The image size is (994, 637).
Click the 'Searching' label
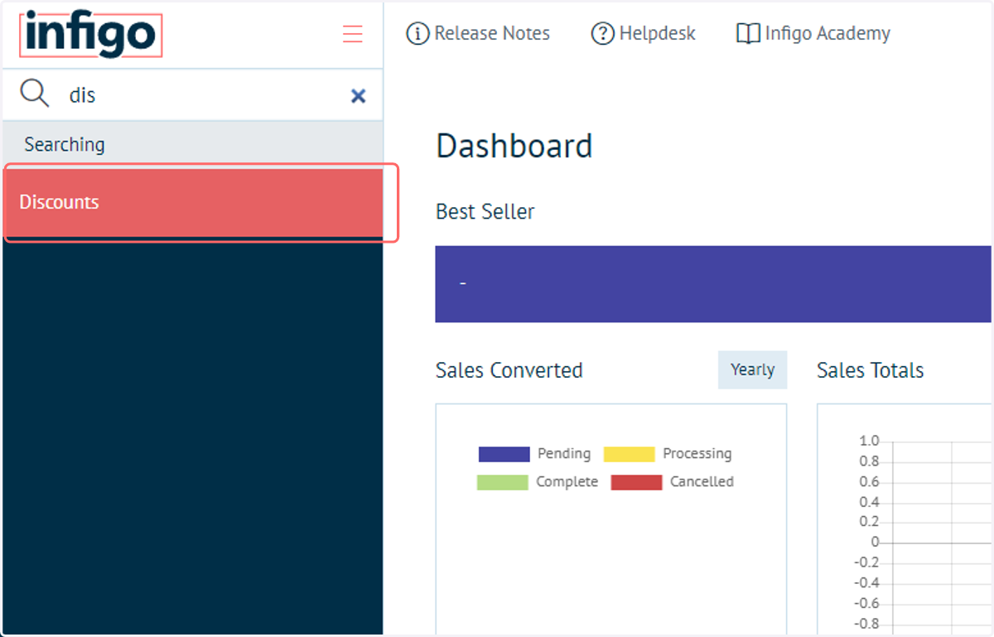point(65,144)
